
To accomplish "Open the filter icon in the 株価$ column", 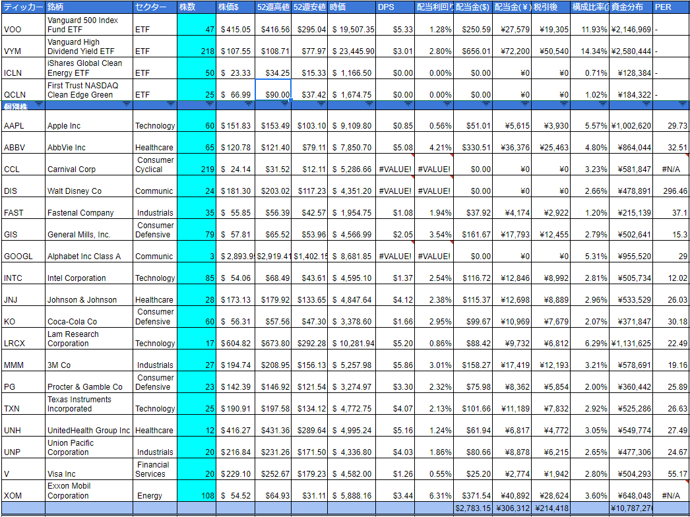I will coord(249,104).
